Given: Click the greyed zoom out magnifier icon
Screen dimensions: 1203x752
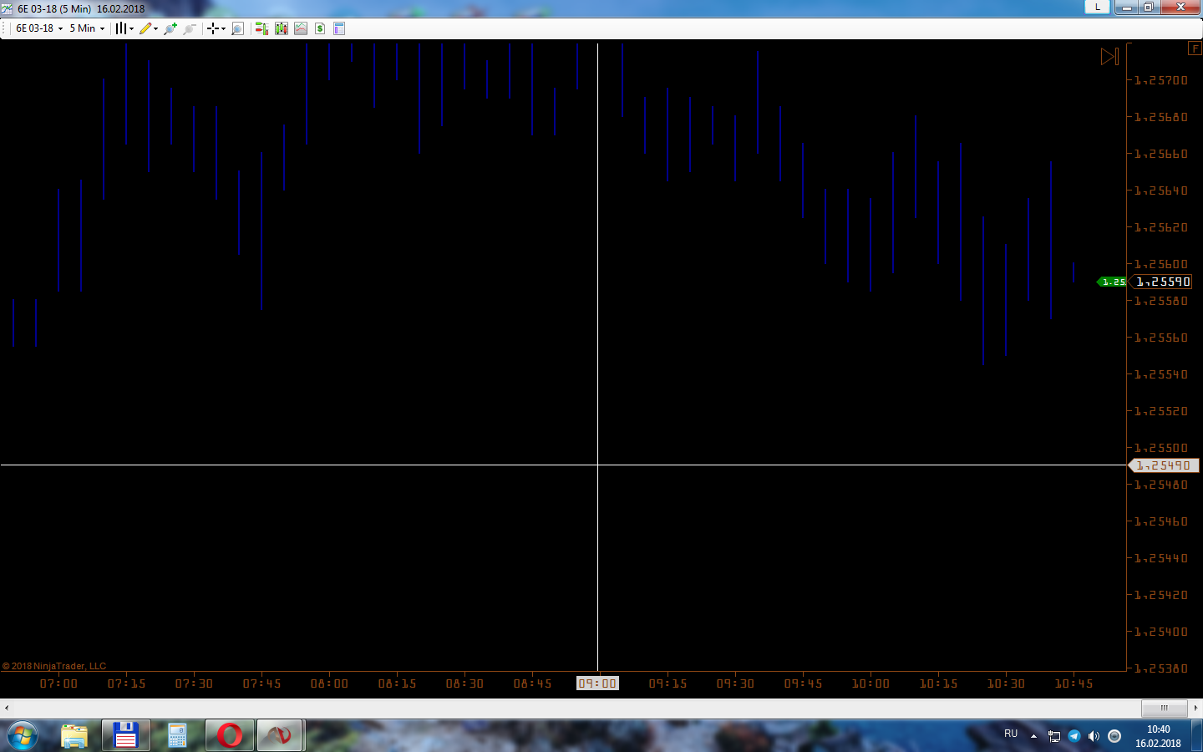Looking at the screenshot, I should click(190, 28).
